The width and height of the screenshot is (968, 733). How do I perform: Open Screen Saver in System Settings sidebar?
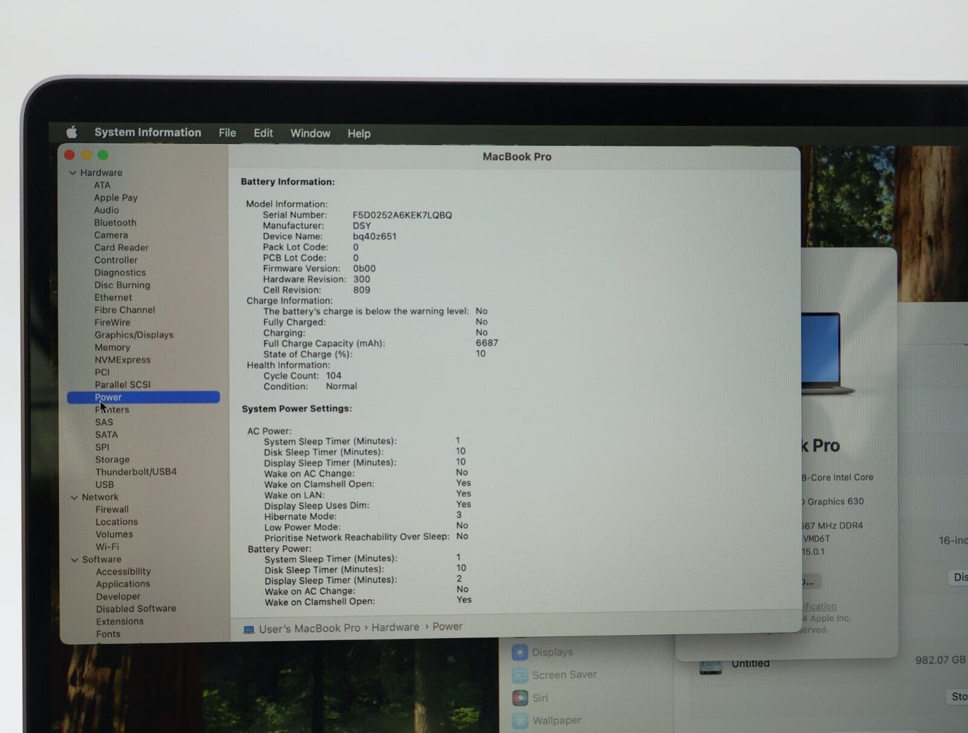click(564, 675)
